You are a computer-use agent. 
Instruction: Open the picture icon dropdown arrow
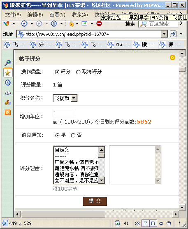point(92,23)
